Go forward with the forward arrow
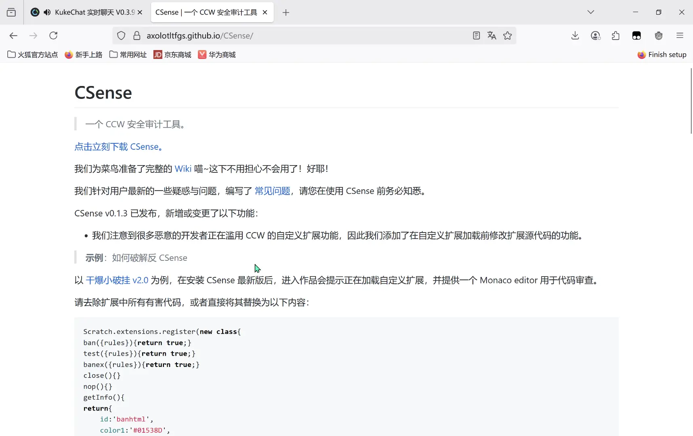Image resolution: width=693 pixels, height=436 pixels. (33, 36)
